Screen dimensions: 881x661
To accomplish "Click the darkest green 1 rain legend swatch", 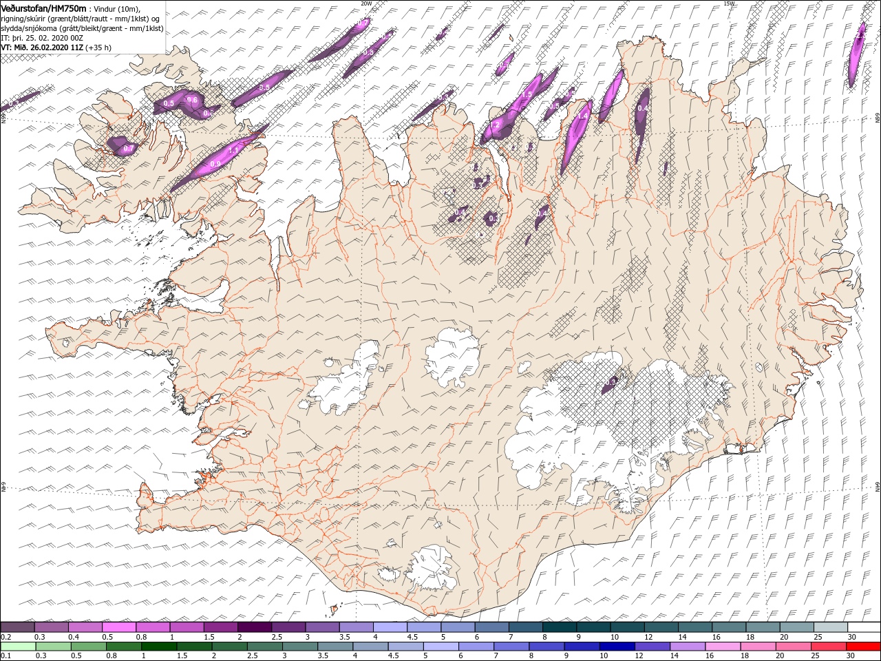I will click(158, 646).
